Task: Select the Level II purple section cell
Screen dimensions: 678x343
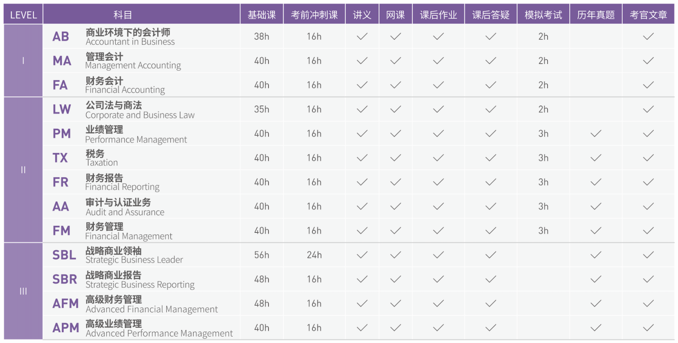Action: coord(23,170)
